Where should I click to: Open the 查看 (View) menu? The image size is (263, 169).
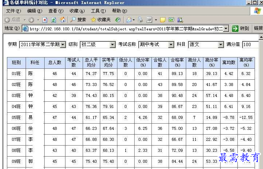click(x=56, y=11)
